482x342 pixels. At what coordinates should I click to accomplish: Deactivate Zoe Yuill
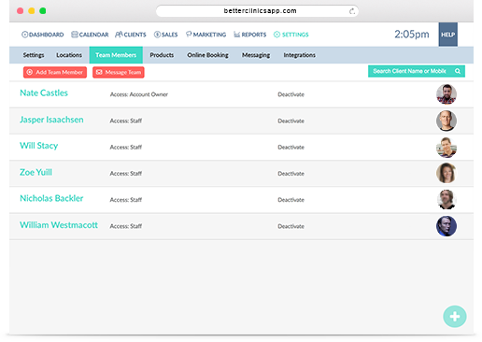[x=291, y=174]
